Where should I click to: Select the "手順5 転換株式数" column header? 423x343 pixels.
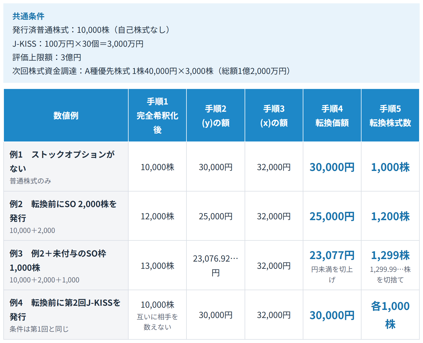390,116
